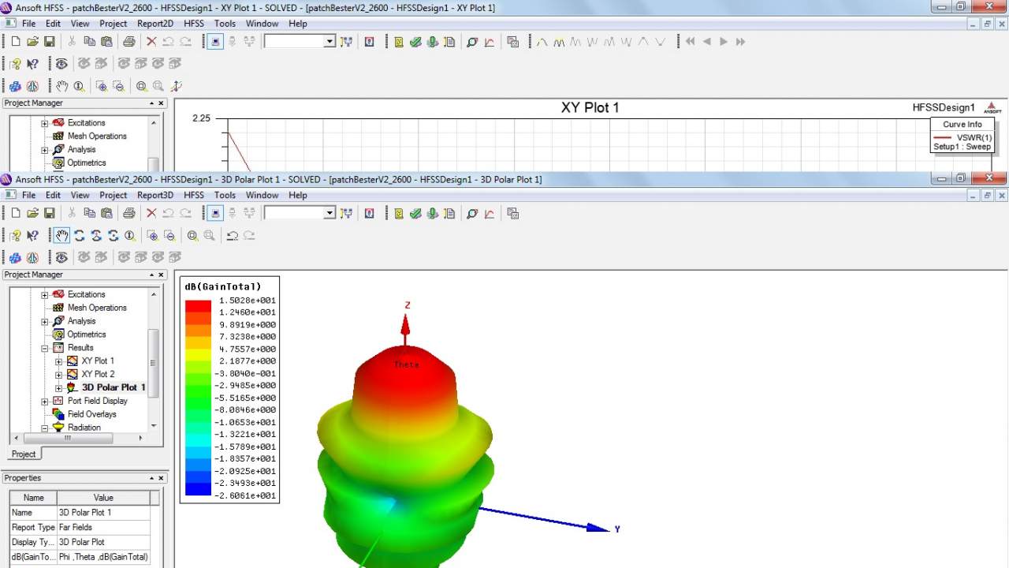This screenshot has height=568, width=1009.
Task: Click the Name value cell '3D Polar Plot 1'
Action: point(103,513)
